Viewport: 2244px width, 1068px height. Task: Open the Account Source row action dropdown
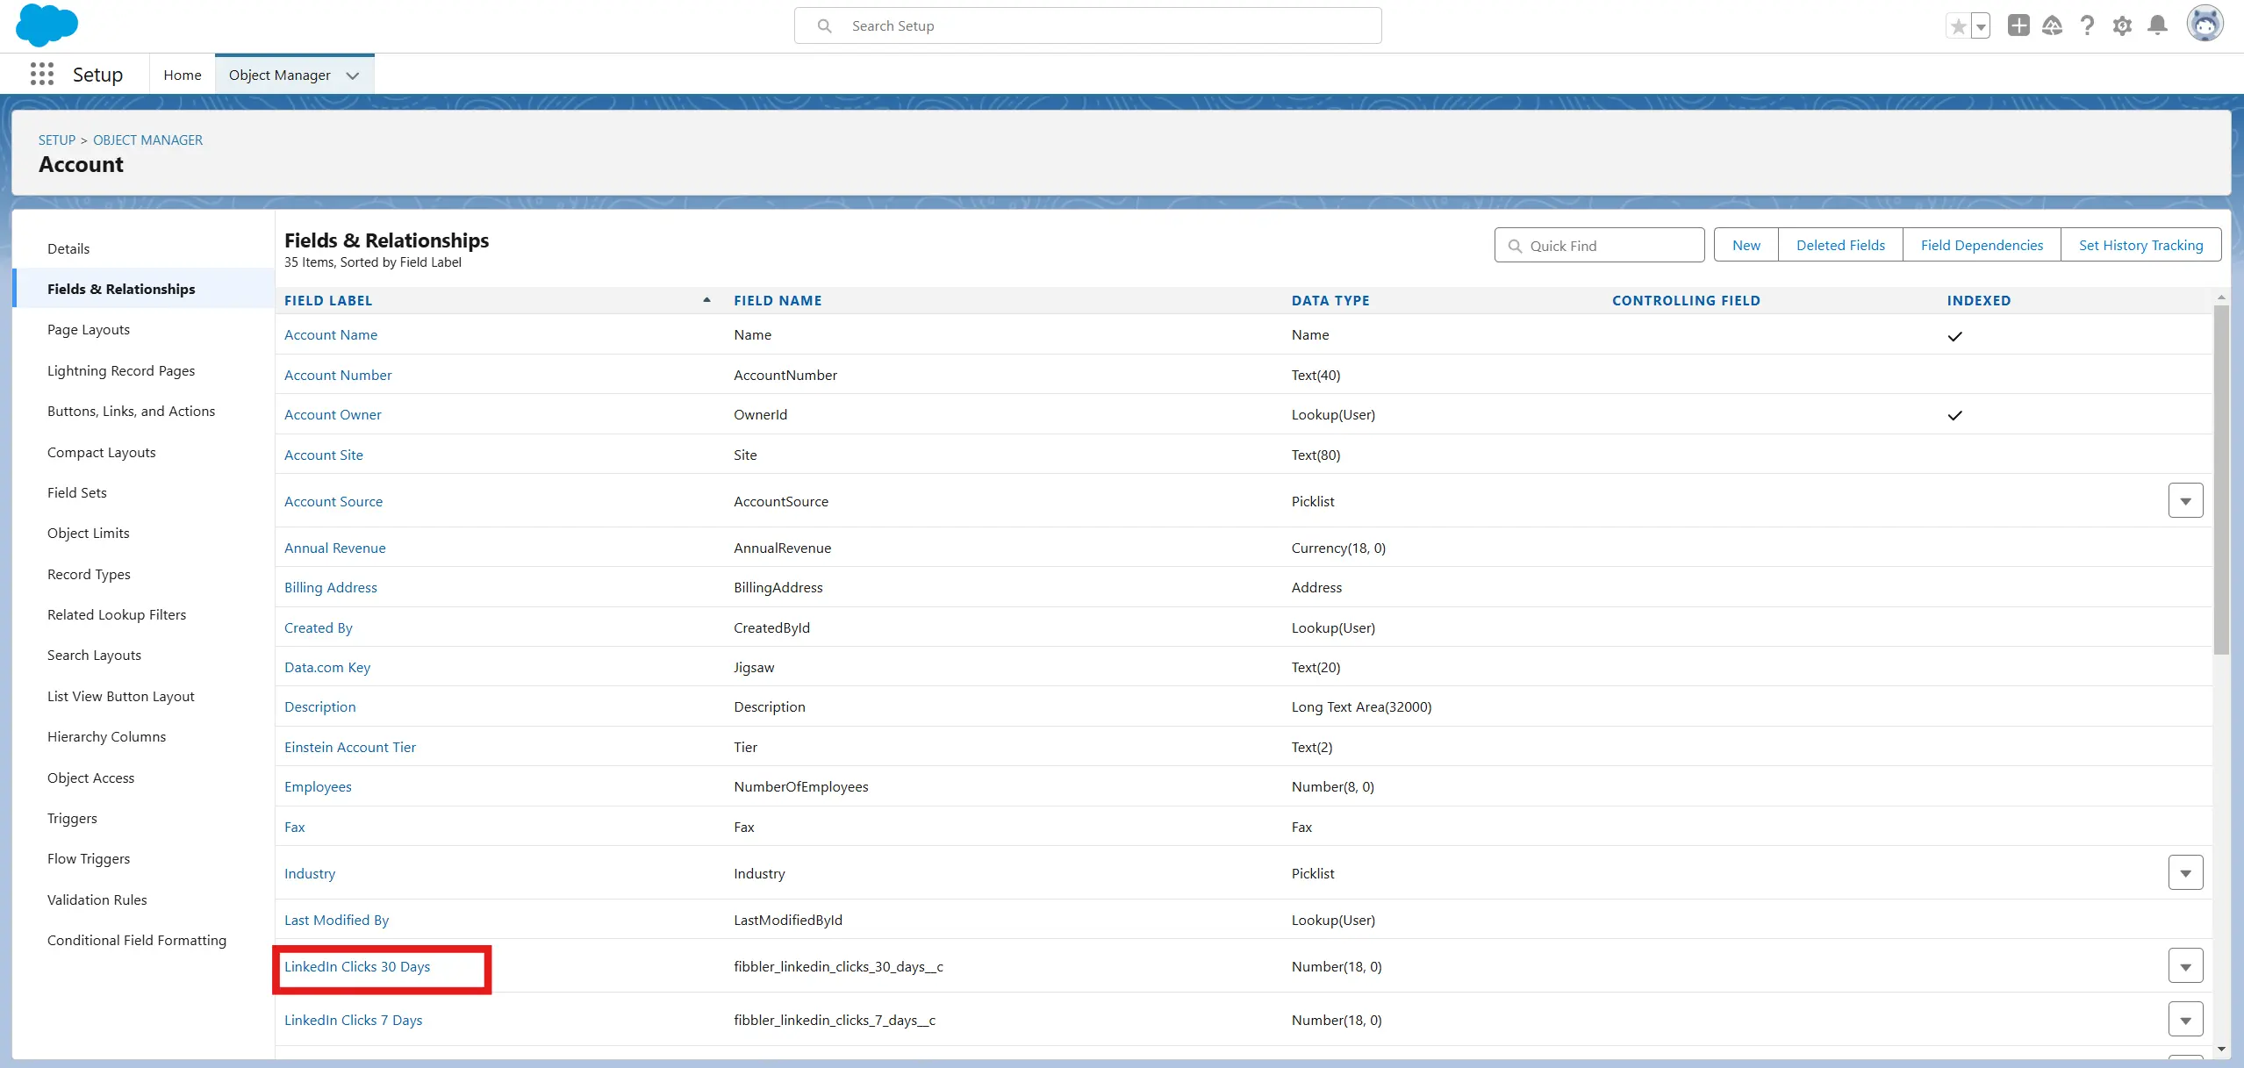click(2185, 501)
